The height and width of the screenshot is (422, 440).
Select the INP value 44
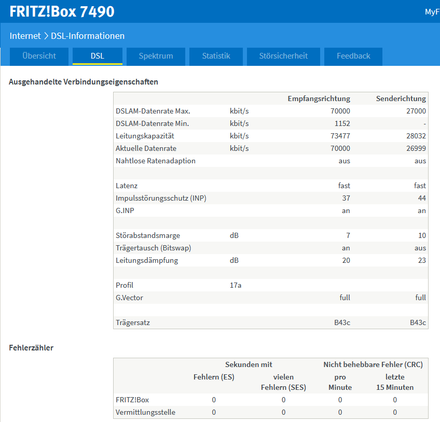[x=422, y=198]
